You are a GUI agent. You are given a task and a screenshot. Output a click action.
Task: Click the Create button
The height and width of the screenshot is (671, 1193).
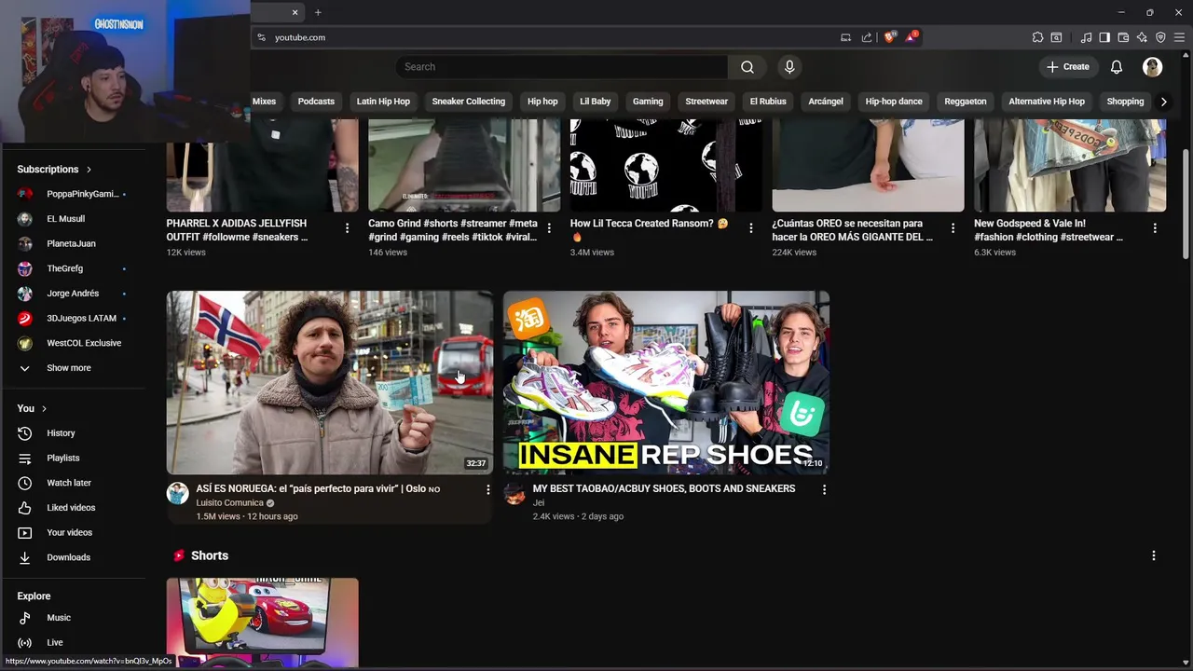(1067, 67)
